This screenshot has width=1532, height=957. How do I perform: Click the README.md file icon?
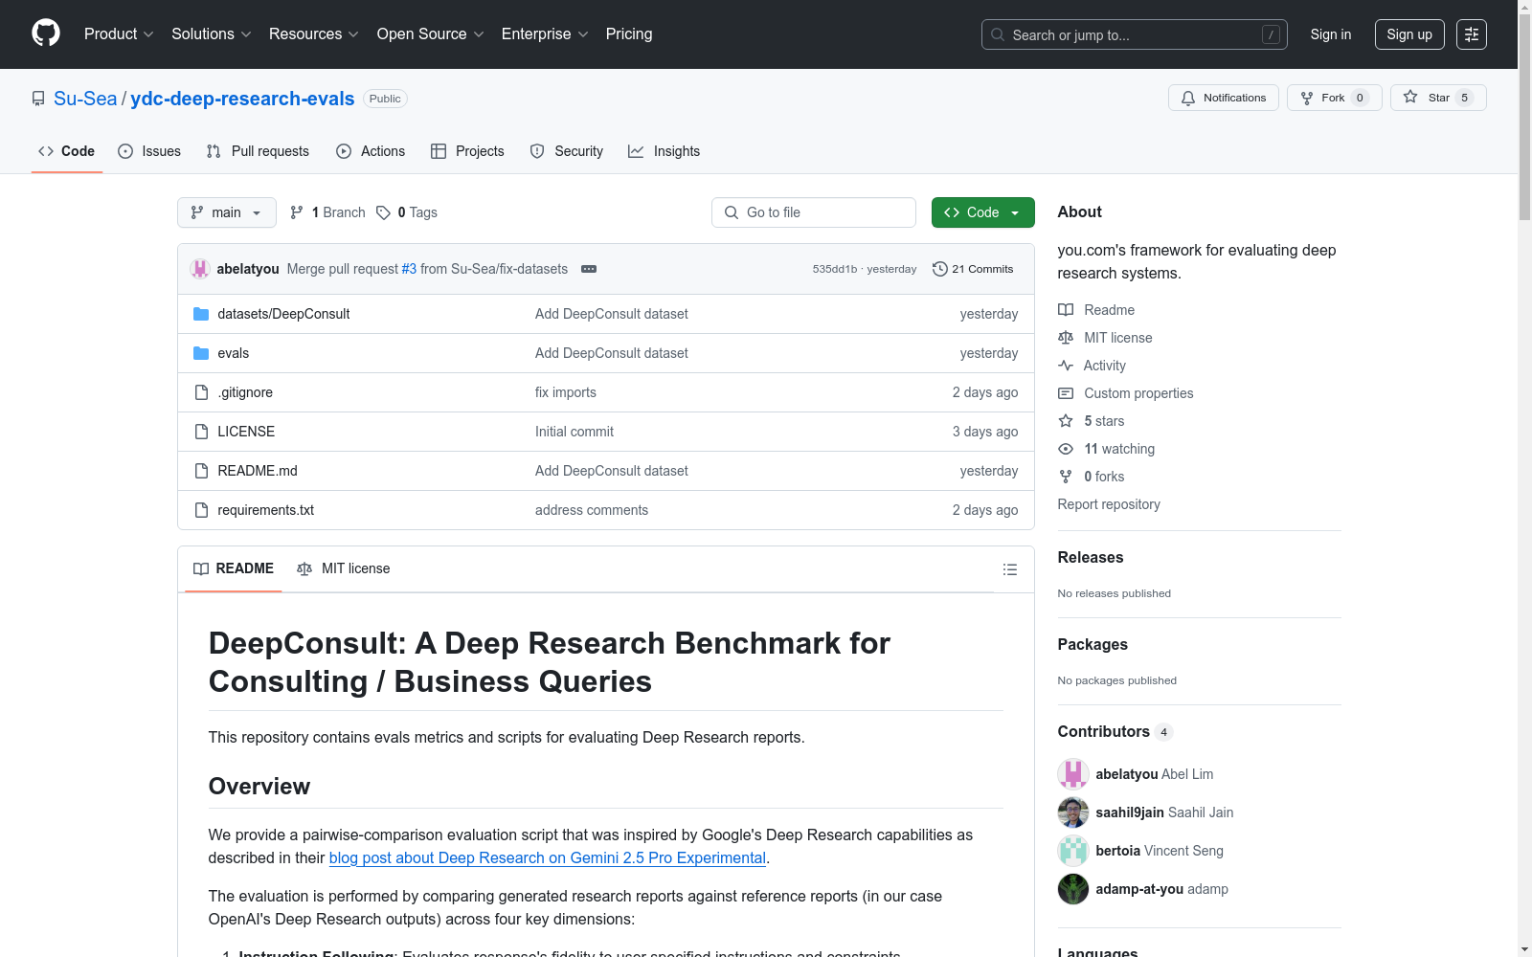pos(201,471)
